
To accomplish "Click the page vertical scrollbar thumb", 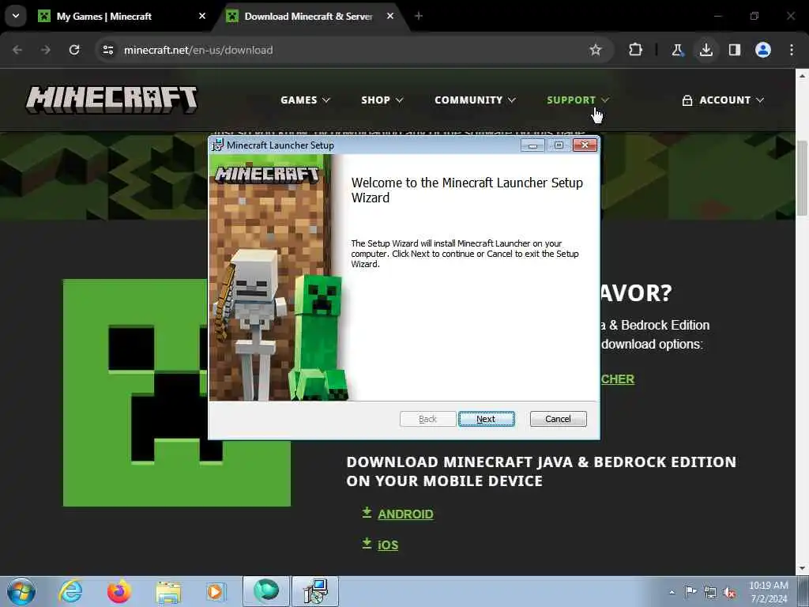I will [x=802, y=178].
